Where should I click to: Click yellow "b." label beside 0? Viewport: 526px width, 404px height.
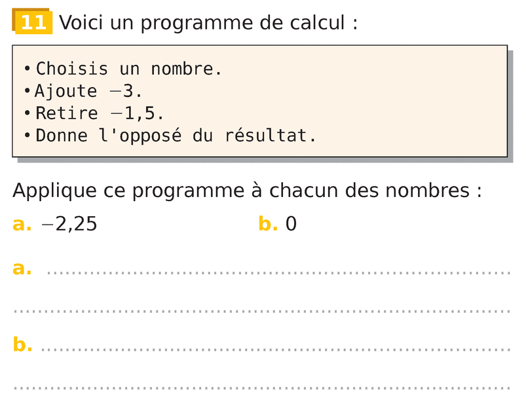[268, 224]
